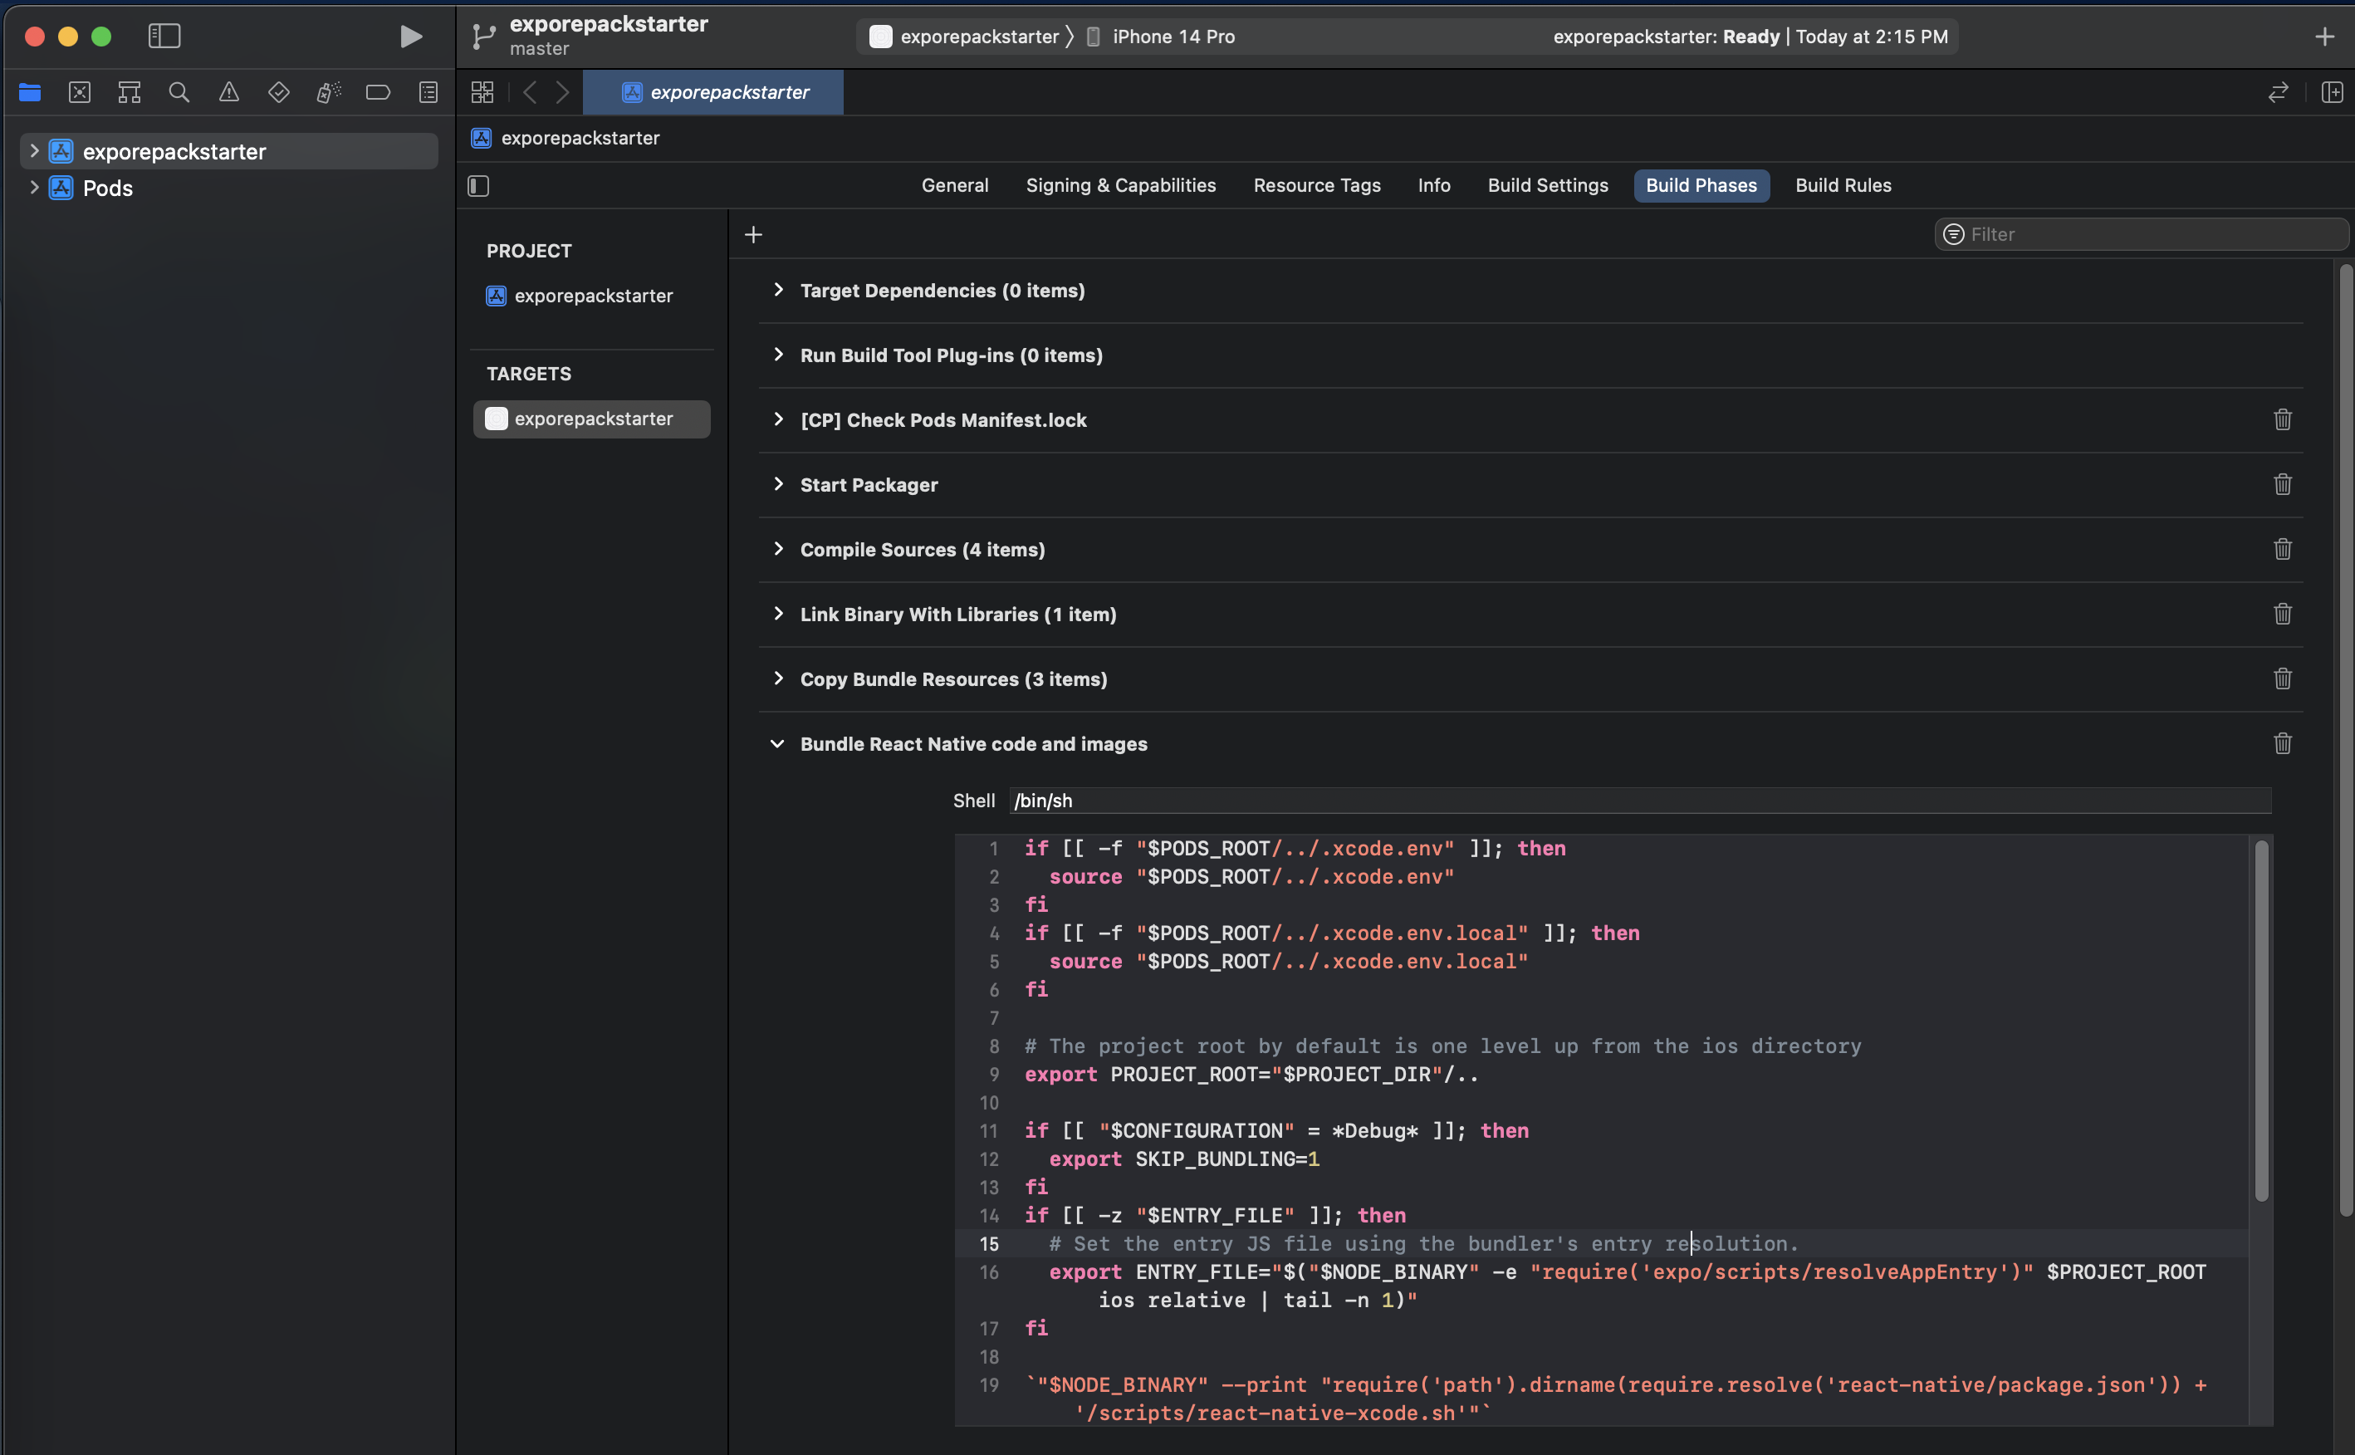This screenshot has width=2355, height=1455.
Task: Expand the Compile Sources section
Action: pos(778,548)
